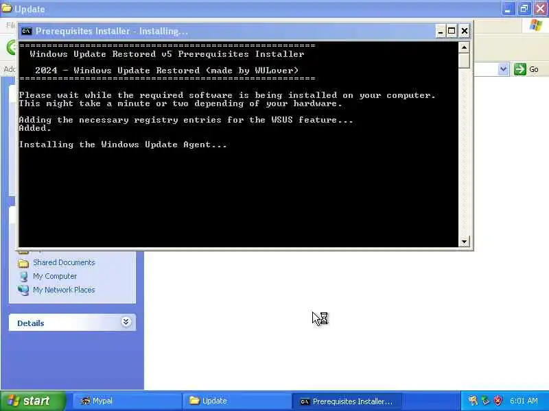549x411 pixels.
Task: Click console scrollbar down arrow
Action: pyautogui.click(x=464, y=241)
